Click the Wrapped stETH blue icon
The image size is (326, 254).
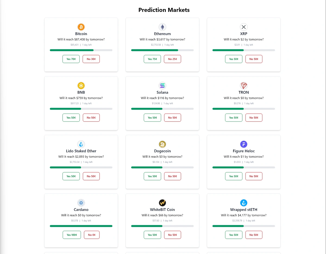[244, 203]
